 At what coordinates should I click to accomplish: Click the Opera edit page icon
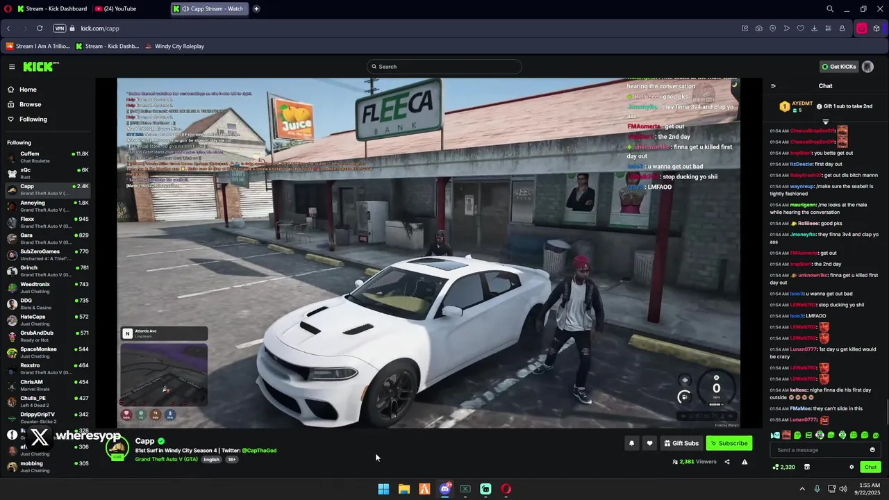pos(745,28)
